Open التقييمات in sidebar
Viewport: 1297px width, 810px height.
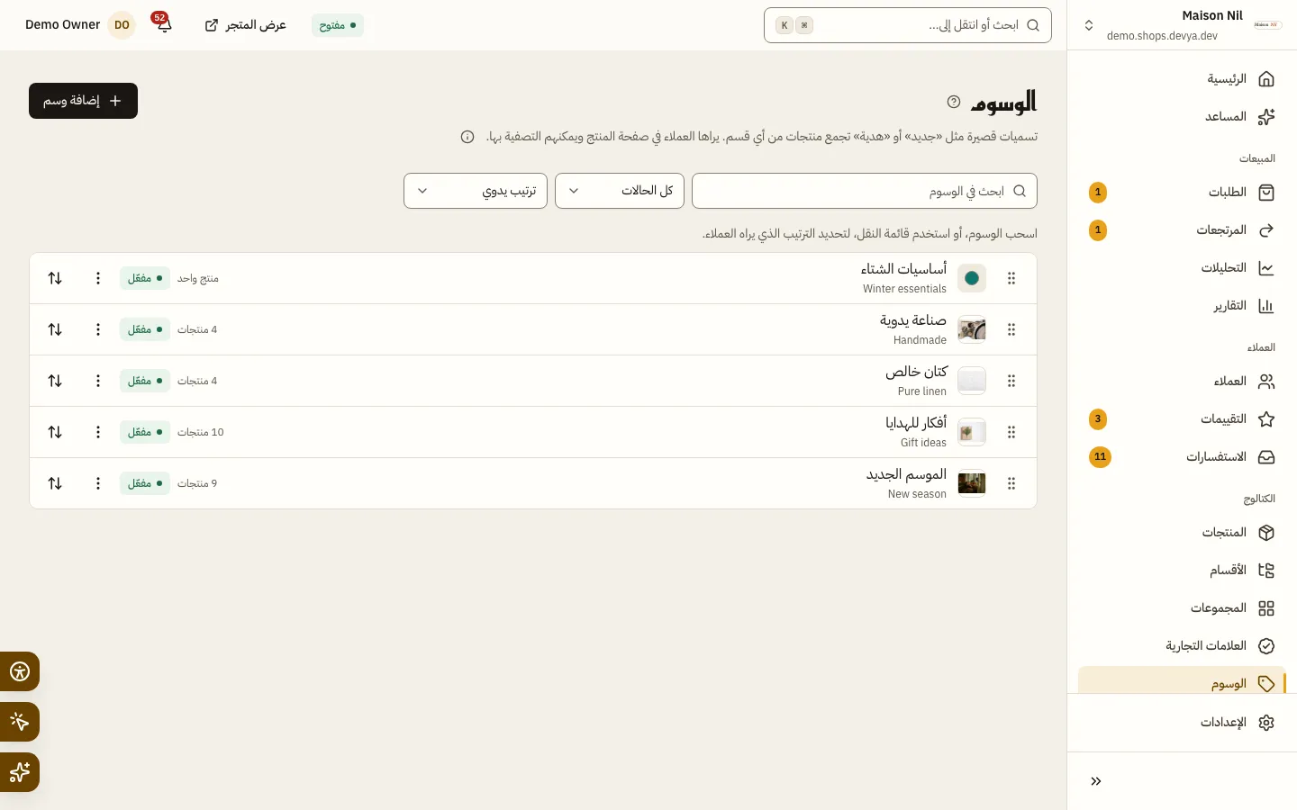[1182, 419]
